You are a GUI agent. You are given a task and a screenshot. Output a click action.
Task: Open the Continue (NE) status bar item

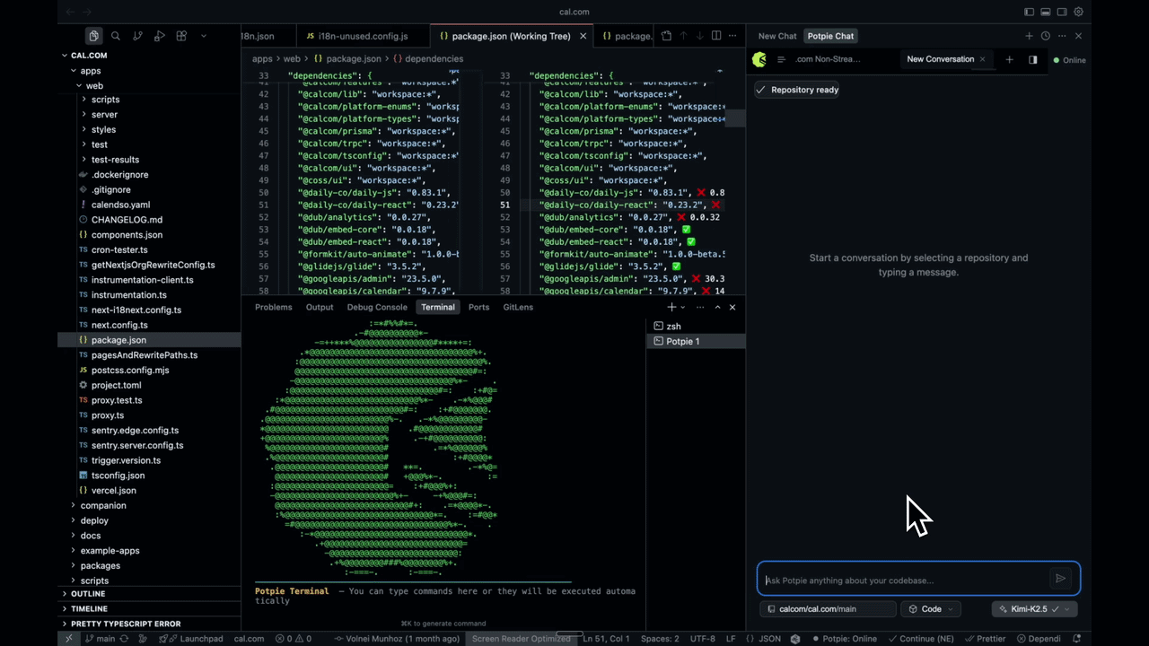tap(923, 638)
